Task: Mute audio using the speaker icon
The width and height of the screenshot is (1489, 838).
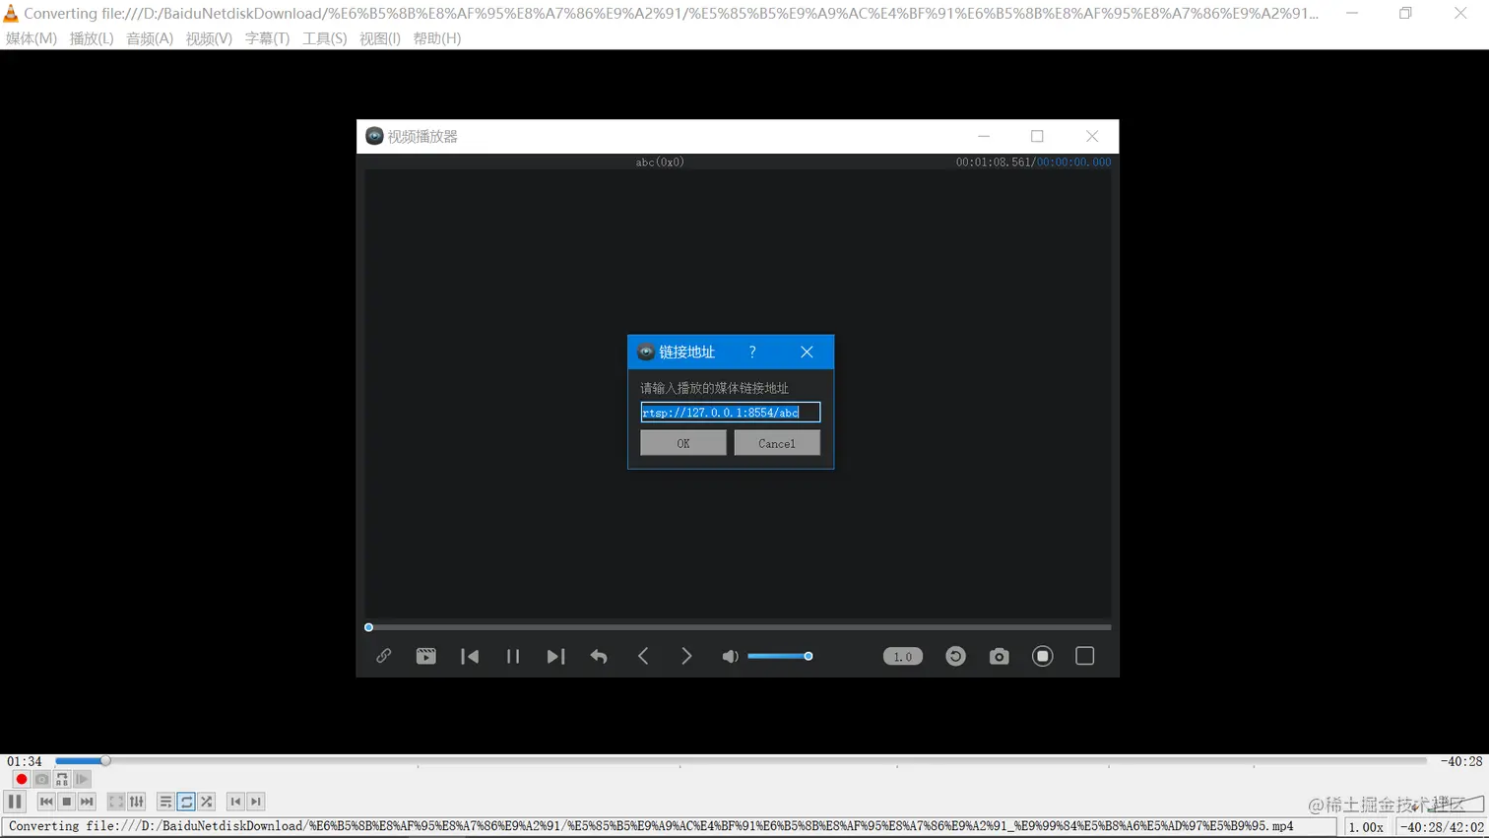Action: click(730, 657)
